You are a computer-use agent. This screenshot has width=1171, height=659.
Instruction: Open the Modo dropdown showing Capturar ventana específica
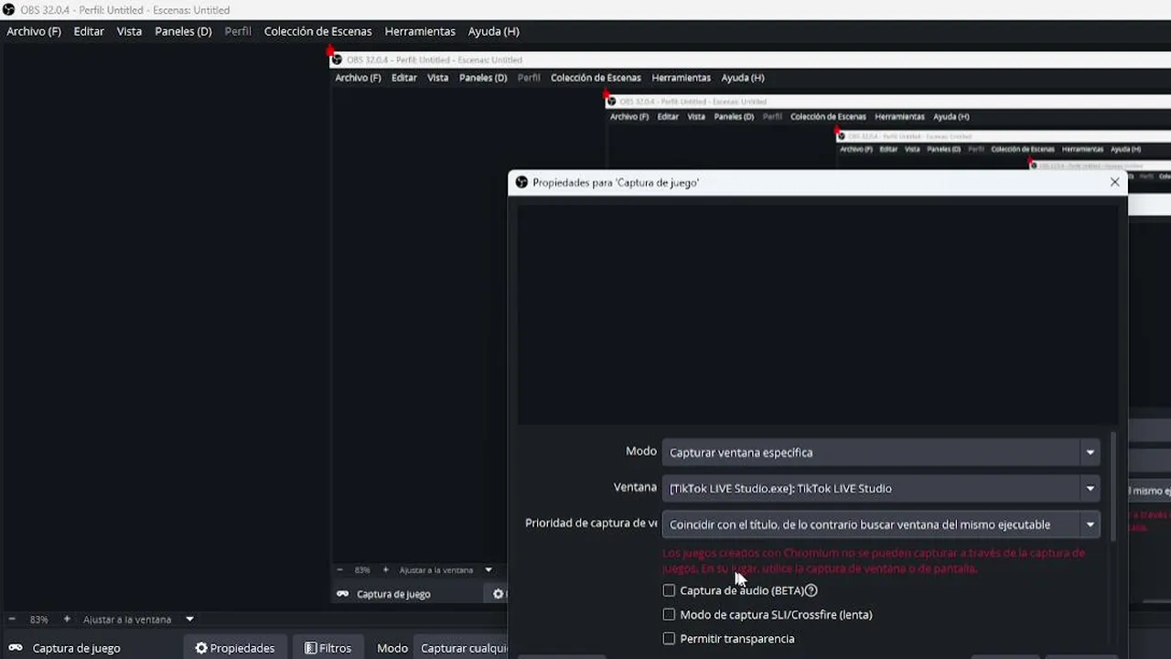point(881,452)
